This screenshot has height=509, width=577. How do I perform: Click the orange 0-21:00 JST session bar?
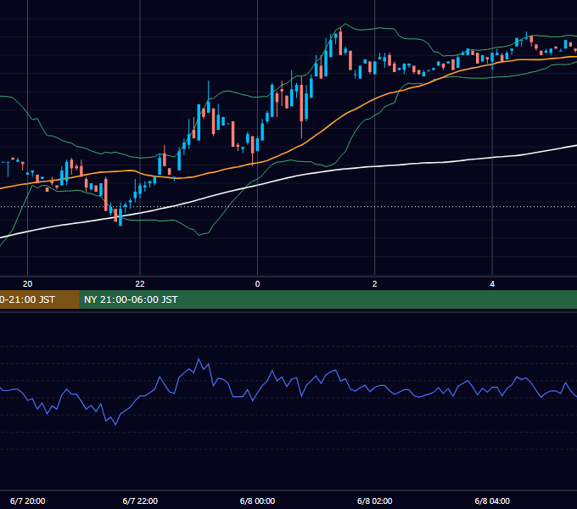(x=39, y=299)
